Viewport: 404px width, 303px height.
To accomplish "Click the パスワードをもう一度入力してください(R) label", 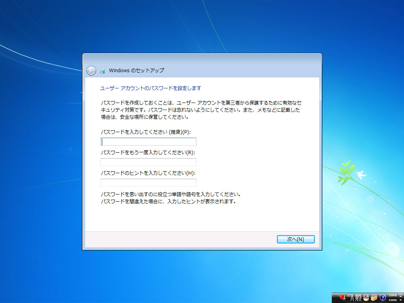I will [148, 153].
